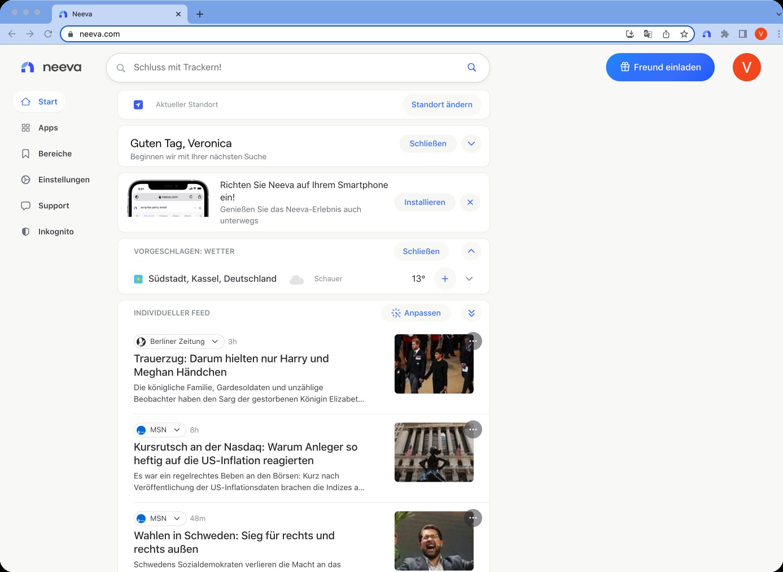Open the Schweden election article thumbnail
Image resolution: width=783 pixels, height=572 pixels.
[x=434, y=541]
